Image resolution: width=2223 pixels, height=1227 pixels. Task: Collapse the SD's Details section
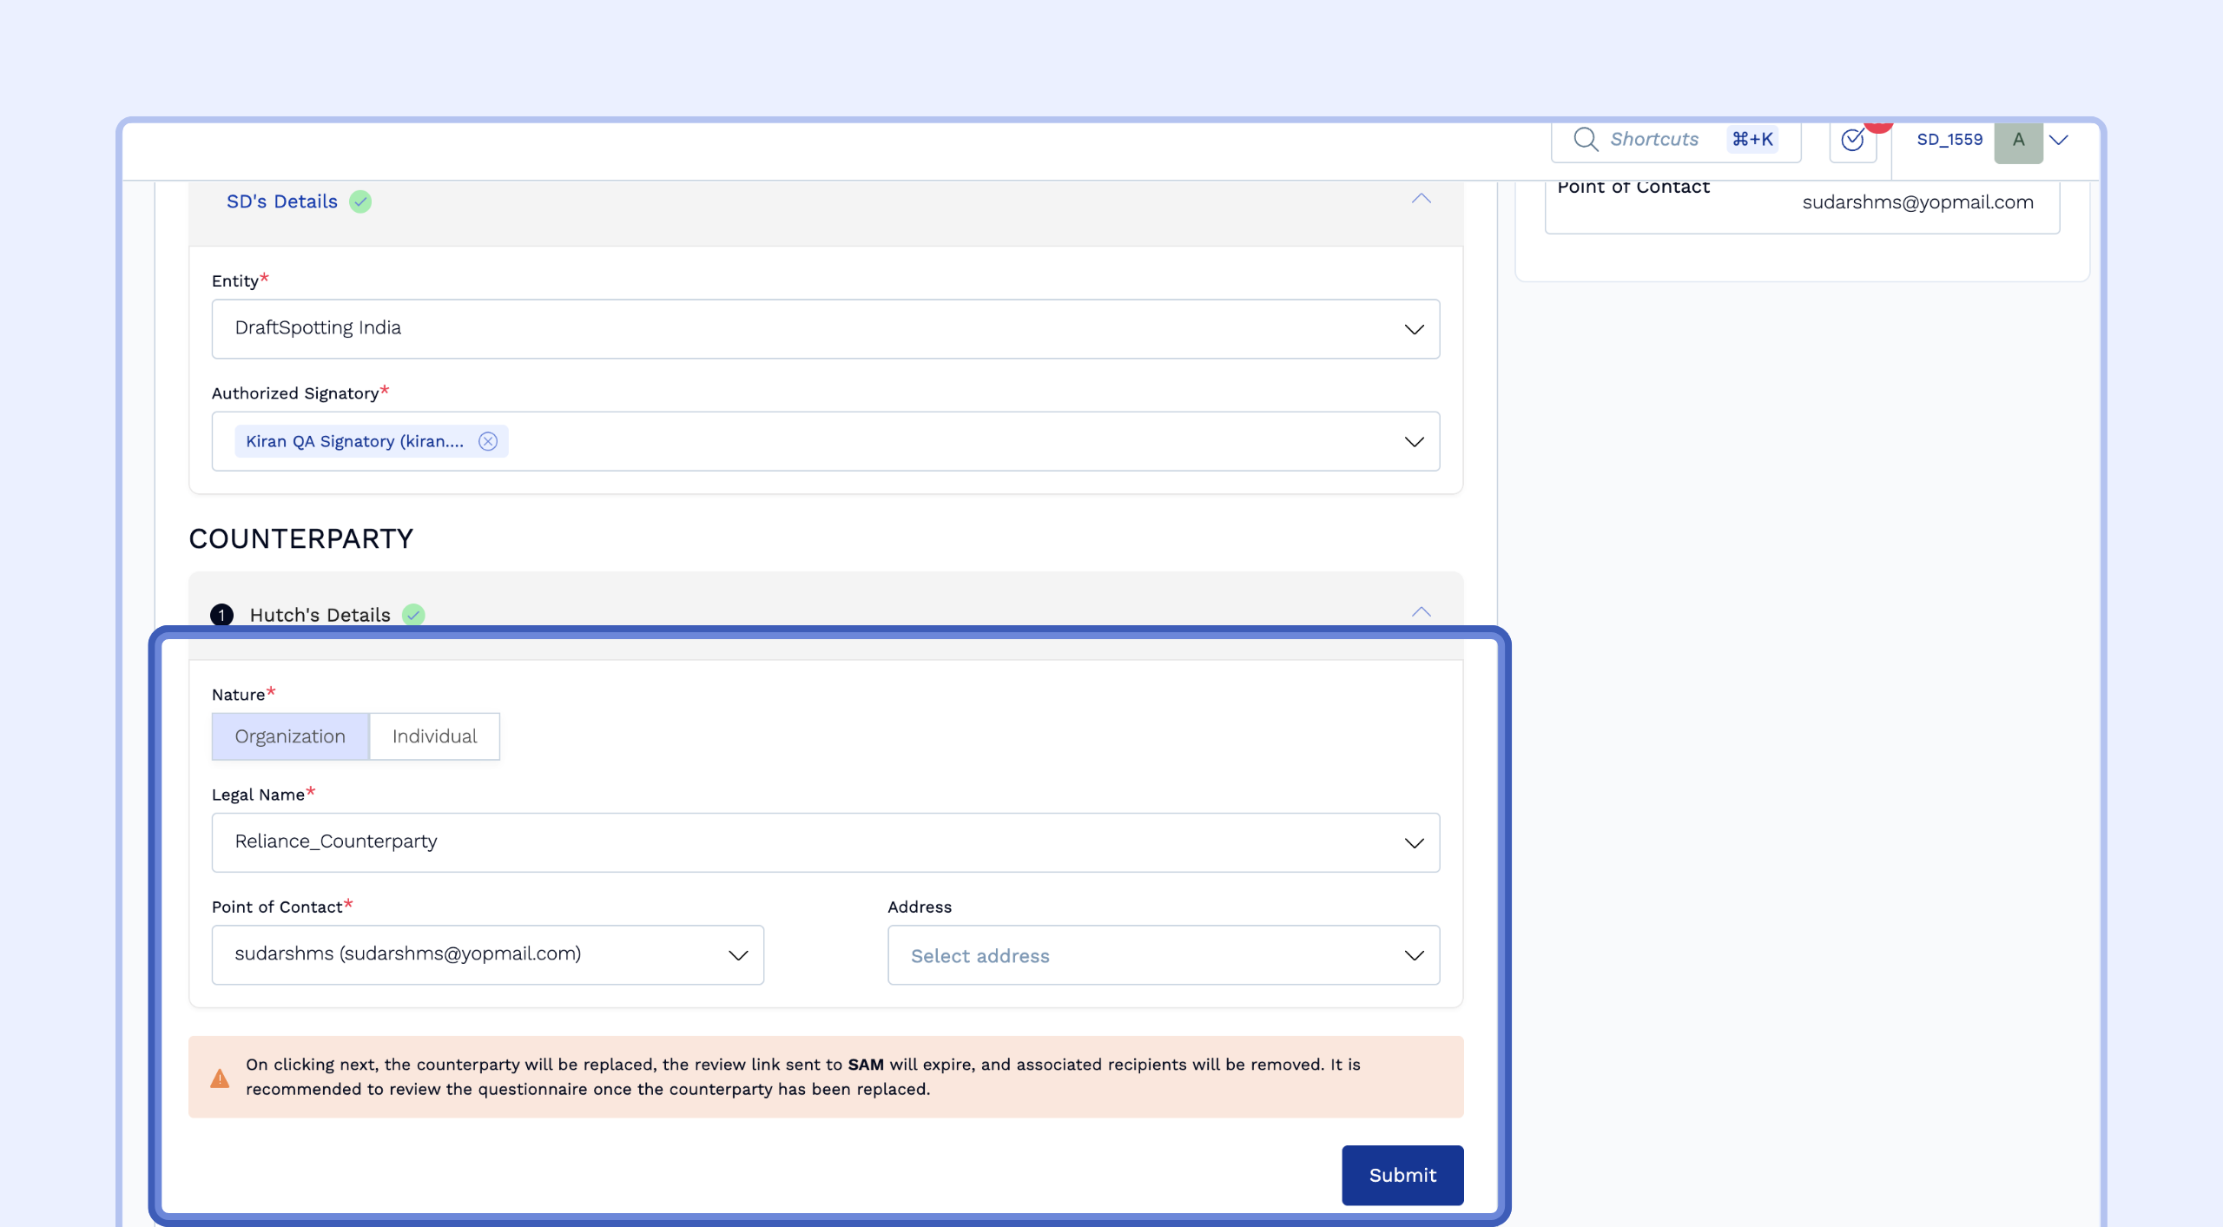1421,199
